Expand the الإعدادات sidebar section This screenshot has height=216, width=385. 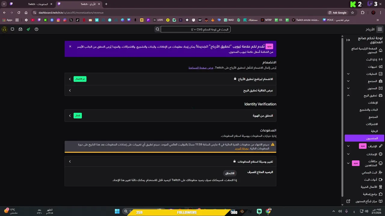pos(365,154)
